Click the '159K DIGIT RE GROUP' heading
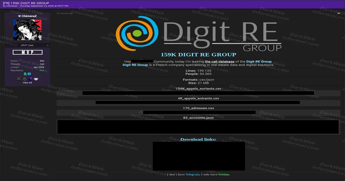The image size is (345, 181). pyautogui.click(x=198, y=55)
